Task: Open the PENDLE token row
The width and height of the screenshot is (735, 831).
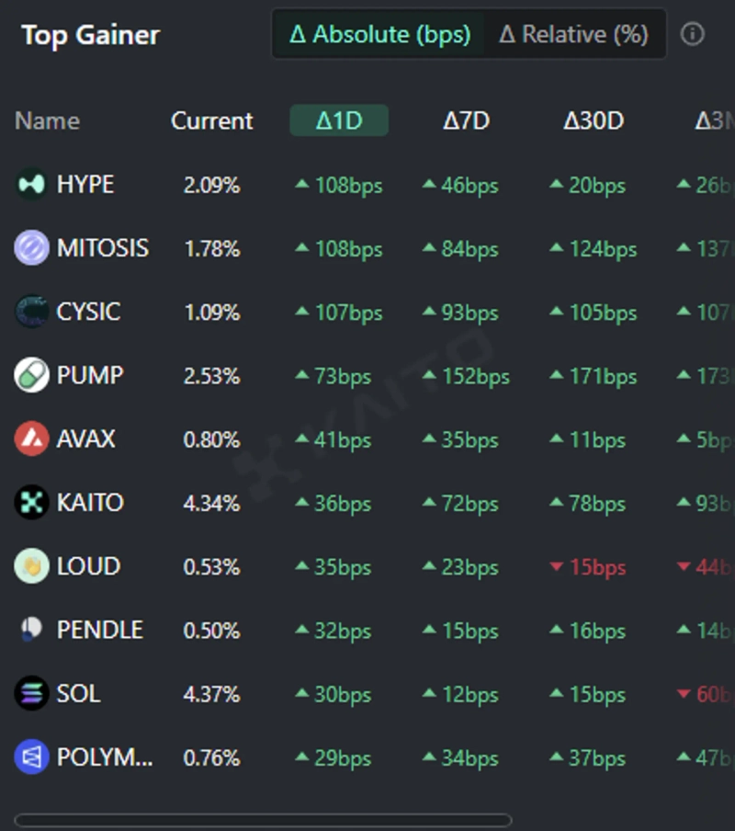Action: tap(99, 630)
